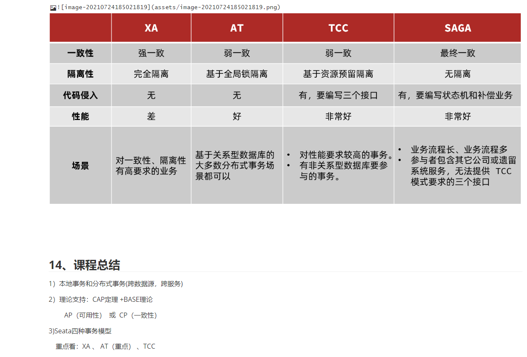Click 无 code intrusion cell under XA
The image size is (527, 357).
click(151, 95)
